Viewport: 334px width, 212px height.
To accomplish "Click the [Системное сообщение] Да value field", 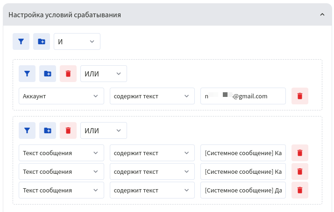I will pyautogui.click(x=243, y=190).
